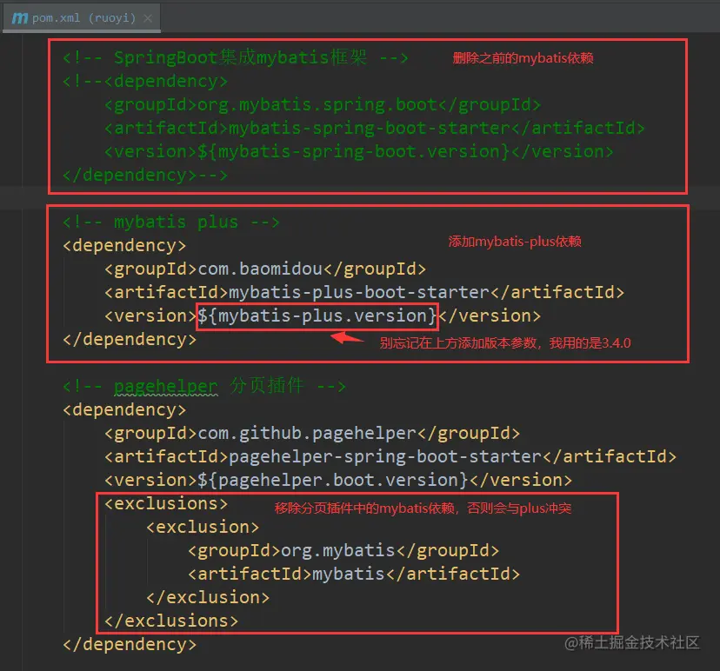Screen dimensions: 720x671
Task: Click the opening <exclusions> tag
Action: [x=166, y=504]
